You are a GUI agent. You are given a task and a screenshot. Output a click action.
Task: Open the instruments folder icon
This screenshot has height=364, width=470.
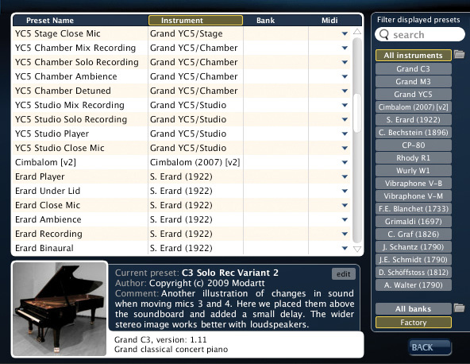pyautogui.click(x=459, y=55)
